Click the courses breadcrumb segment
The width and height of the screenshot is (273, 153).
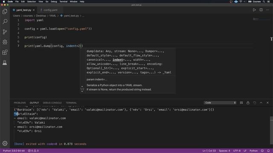click(28, 16)
